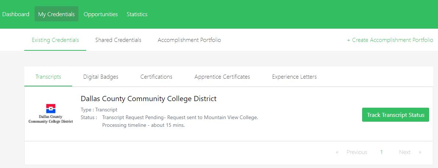
Task: Open the Statistics navigation item
Action: tap(137, 14)
